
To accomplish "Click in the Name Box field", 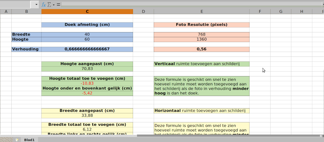I will [15, 5].
